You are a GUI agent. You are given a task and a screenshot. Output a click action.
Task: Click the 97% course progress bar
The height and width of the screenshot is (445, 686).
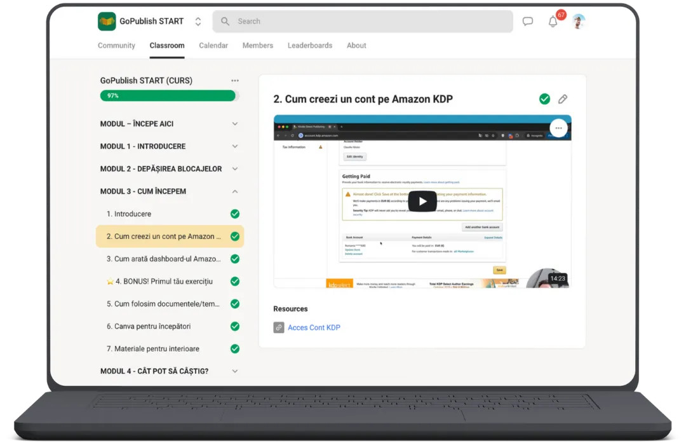click(170, 95)
